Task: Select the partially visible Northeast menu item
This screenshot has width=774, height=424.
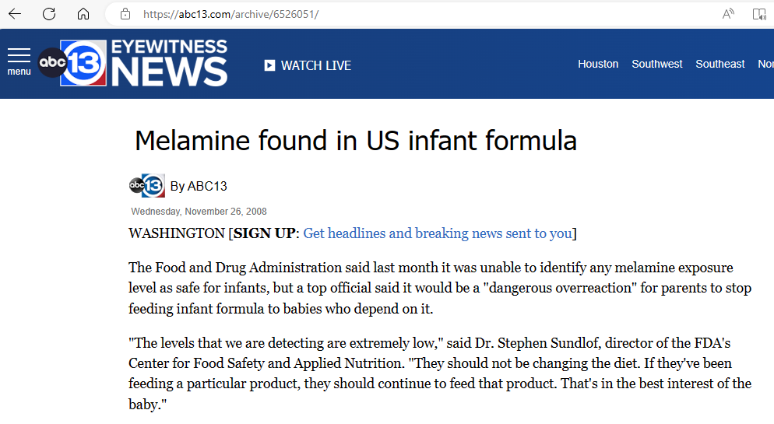Action: [x=765, y=64]
